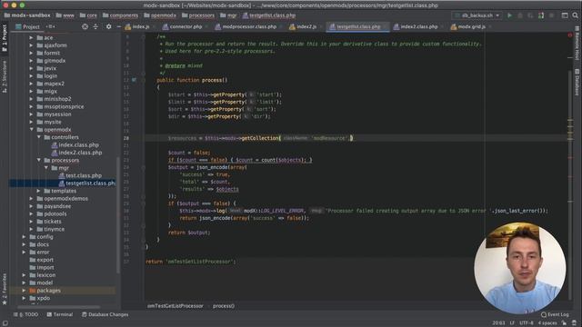Click the 20:63 cursor position indicator
This screenshot has height=327, width=582.
(x=498, y=323)
